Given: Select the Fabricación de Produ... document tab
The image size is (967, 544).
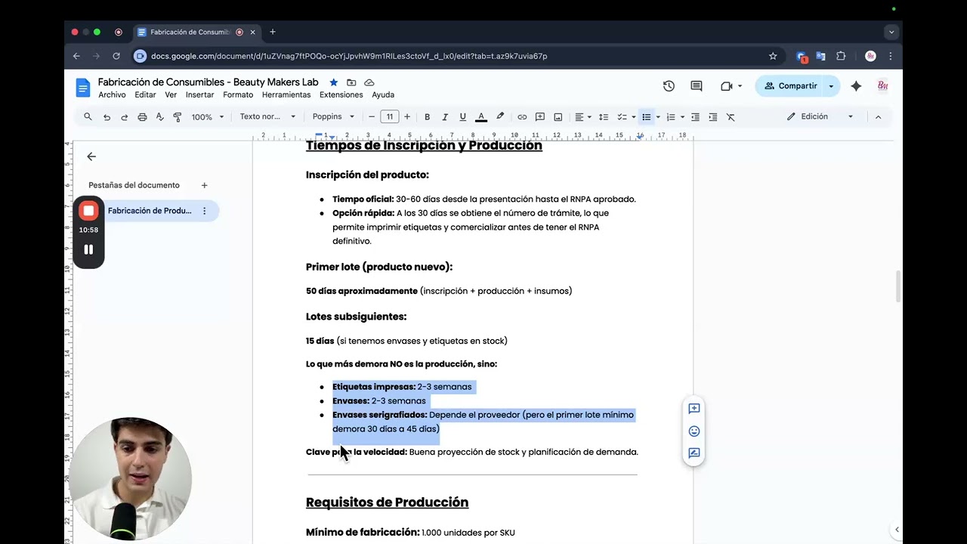Looking at the screenshot, I should (x=150, y=211).
